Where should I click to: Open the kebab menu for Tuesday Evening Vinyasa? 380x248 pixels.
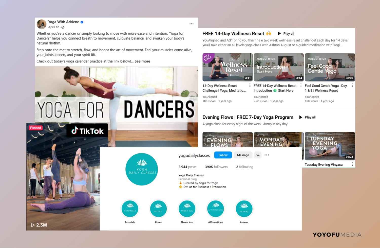click(x=352, y=164)
